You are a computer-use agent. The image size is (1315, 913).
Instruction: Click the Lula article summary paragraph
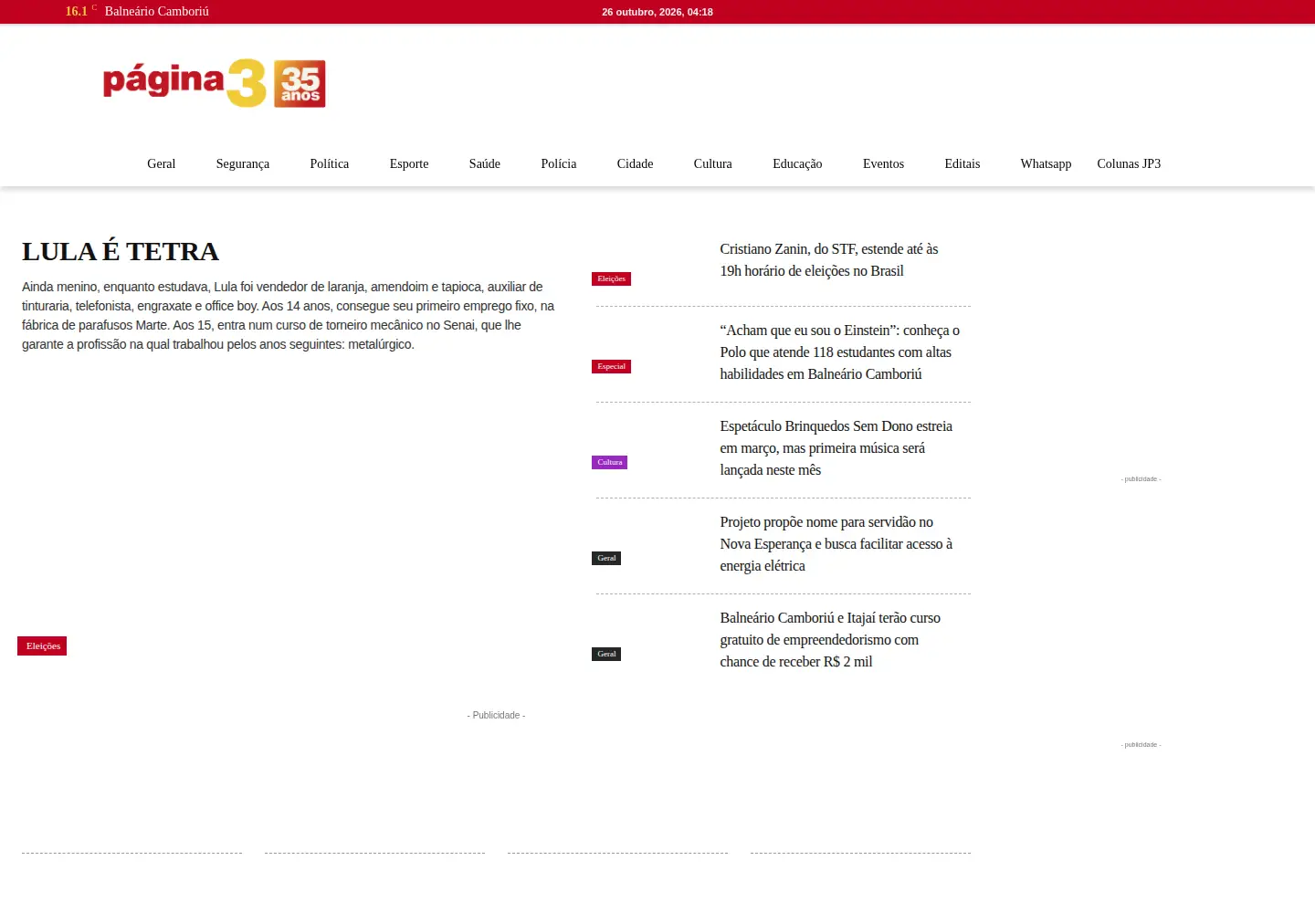coord(289,316)
